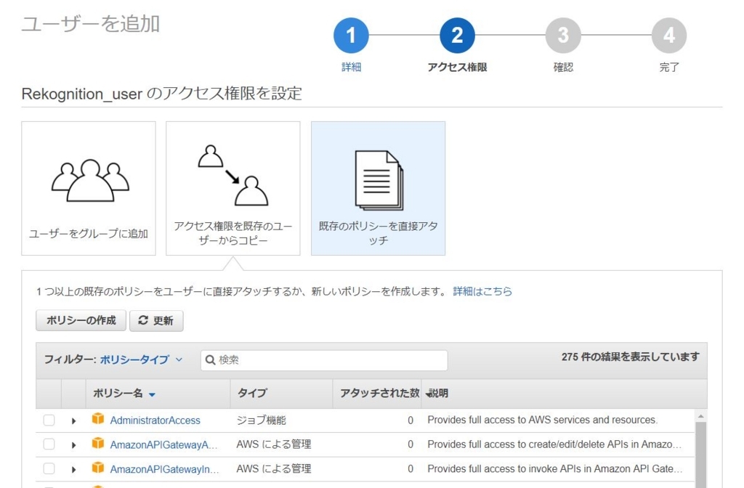Click ポリシーの作成 button
This screenshot has width=744, height=488.
click(x=81, y=320)
